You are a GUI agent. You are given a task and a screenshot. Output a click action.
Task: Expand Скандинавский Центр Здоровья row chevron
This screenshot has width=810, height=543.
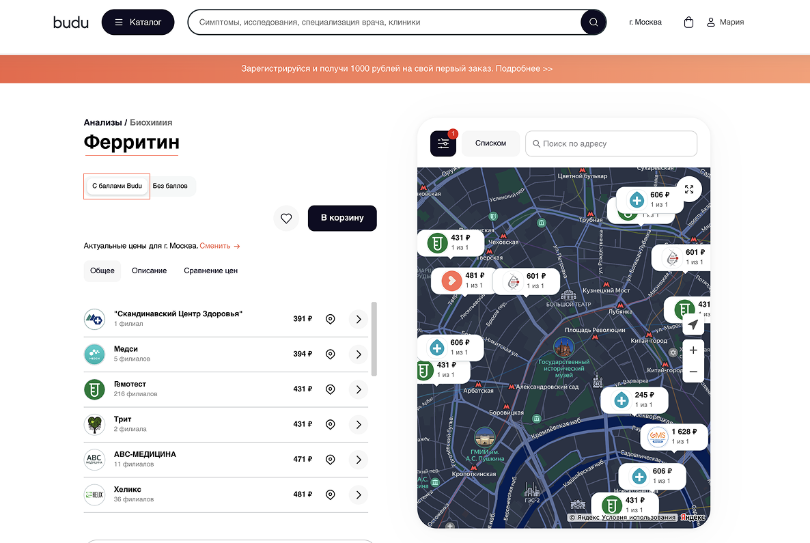[359, 319]
